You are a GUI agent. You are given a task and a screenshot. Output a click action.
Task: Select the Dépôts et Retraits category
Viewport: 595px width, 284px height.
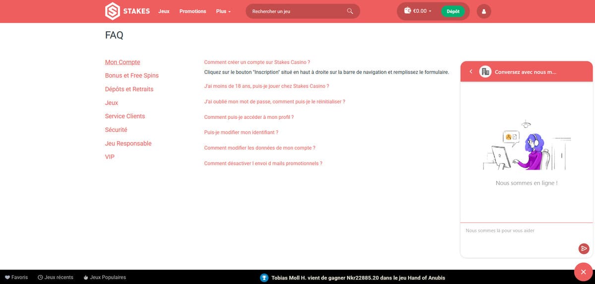[x=129, y=89]
